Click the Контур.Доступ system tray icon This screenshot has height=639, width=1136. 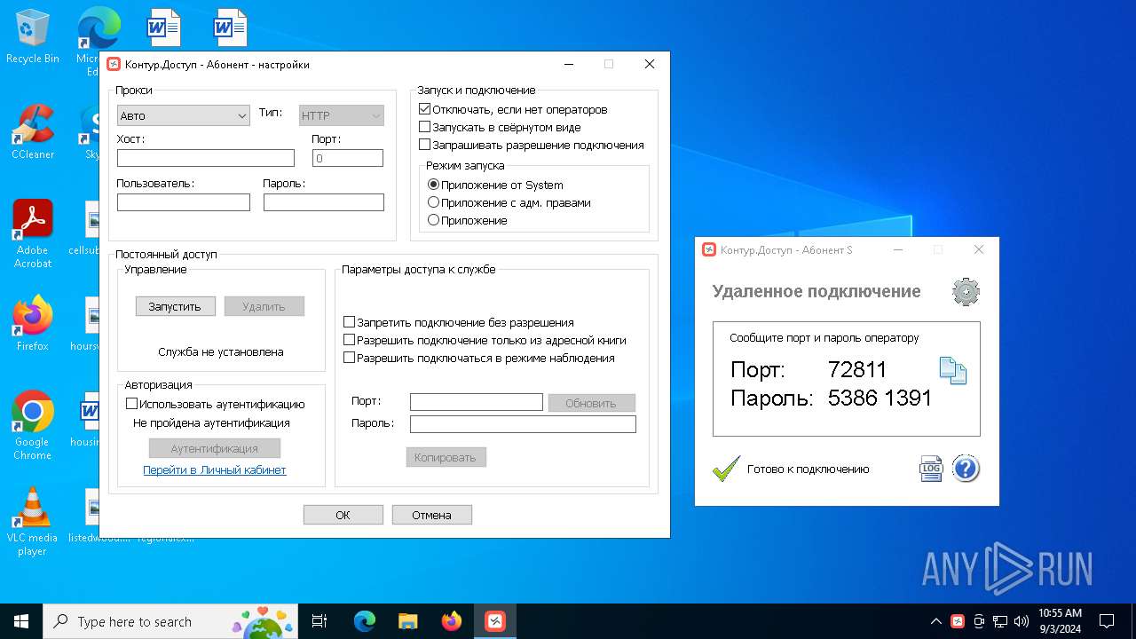pos(958,621)
